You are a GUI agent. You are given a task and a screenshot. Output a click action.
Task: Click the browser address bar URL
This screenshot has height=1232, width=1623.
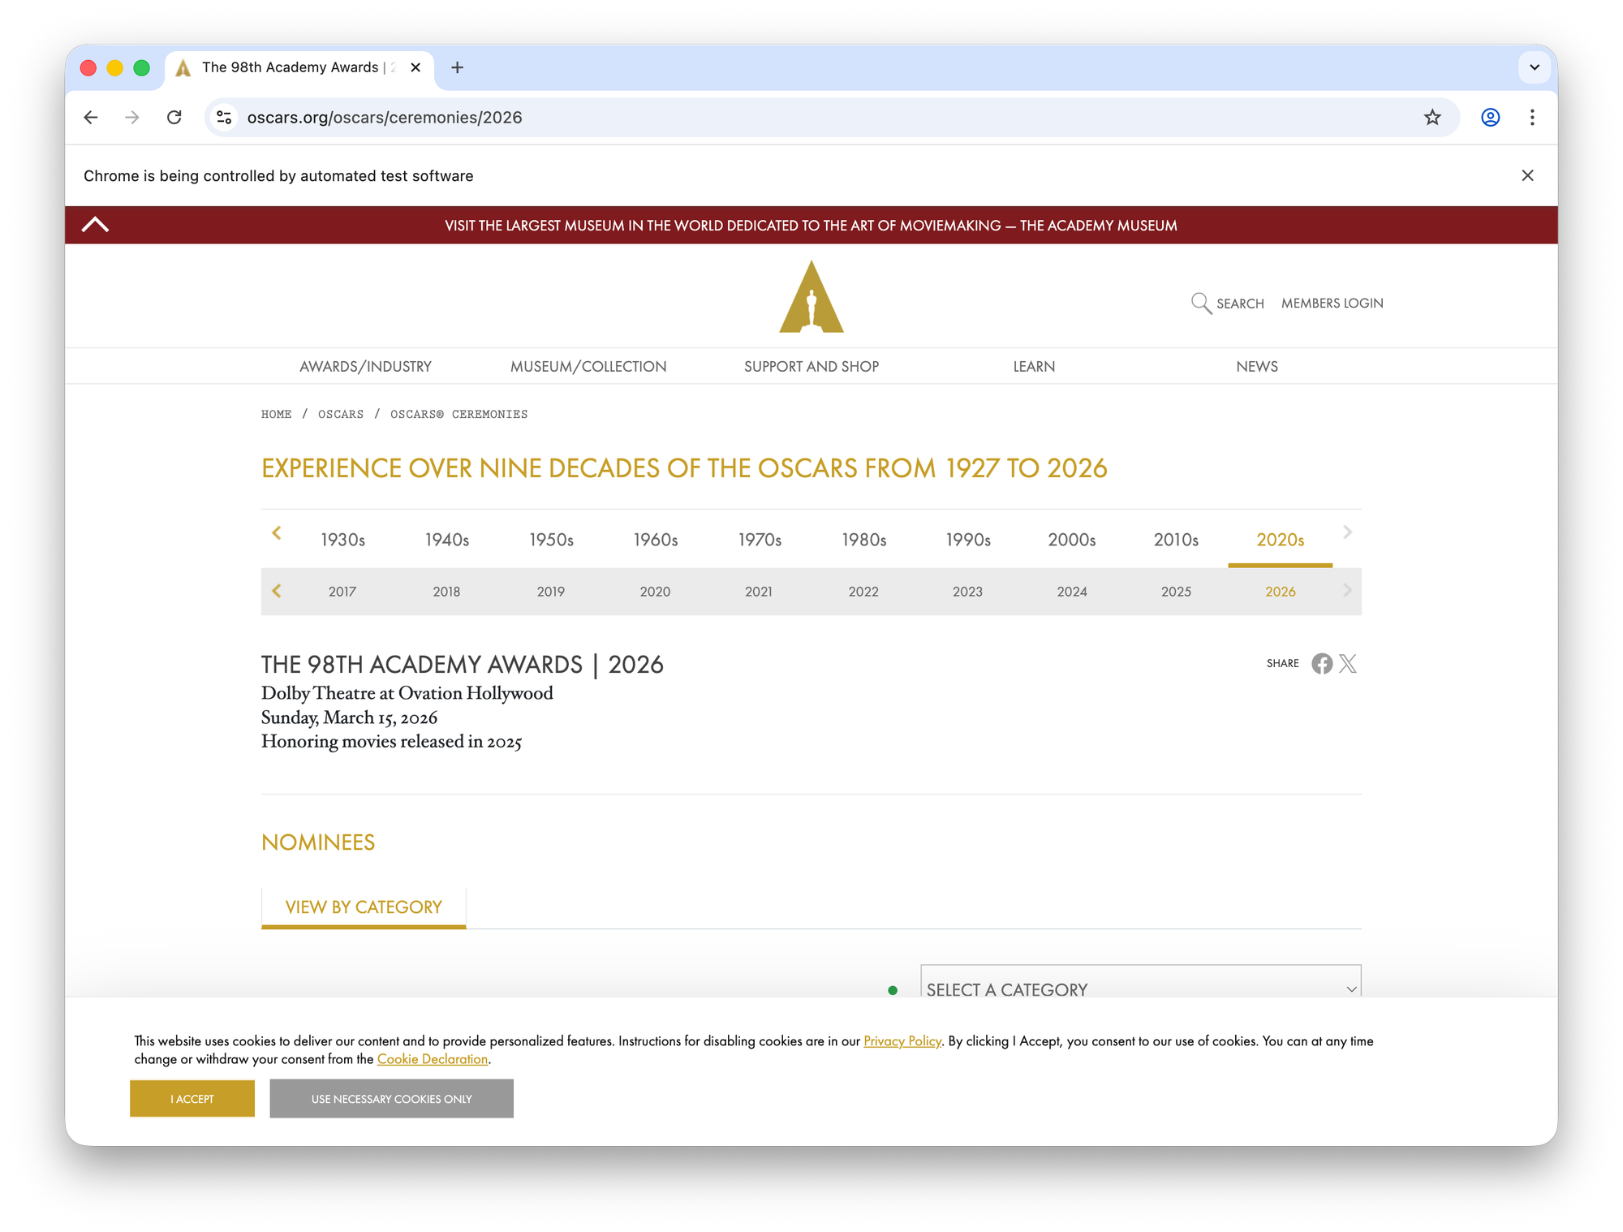[x=385, y=118]
